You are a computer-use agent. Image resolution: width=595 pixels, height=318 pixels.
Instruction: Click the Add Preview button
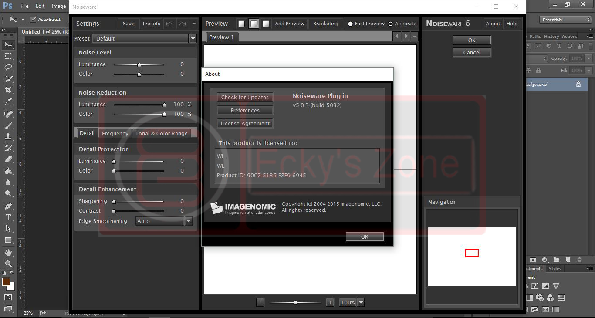(x=290, y=24)
